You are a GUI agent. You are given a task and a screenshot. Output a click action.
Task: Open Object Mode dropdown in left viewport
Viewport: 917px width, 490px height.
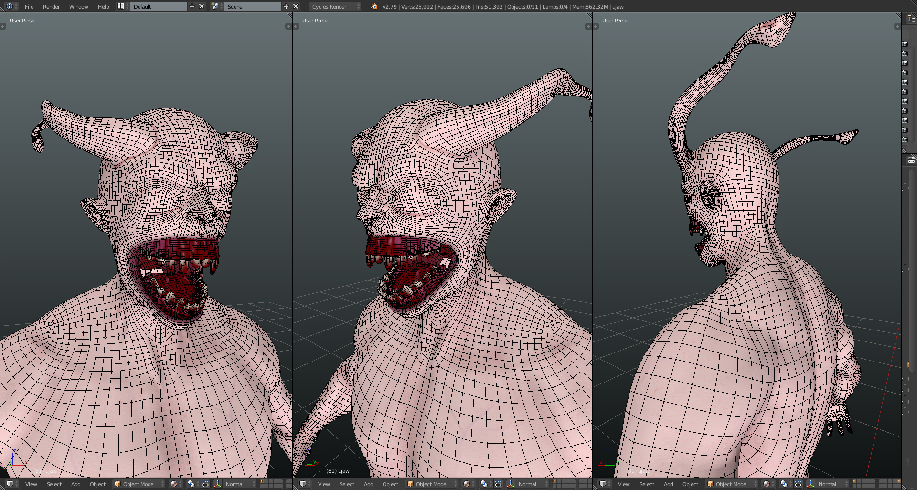(139, 484)
